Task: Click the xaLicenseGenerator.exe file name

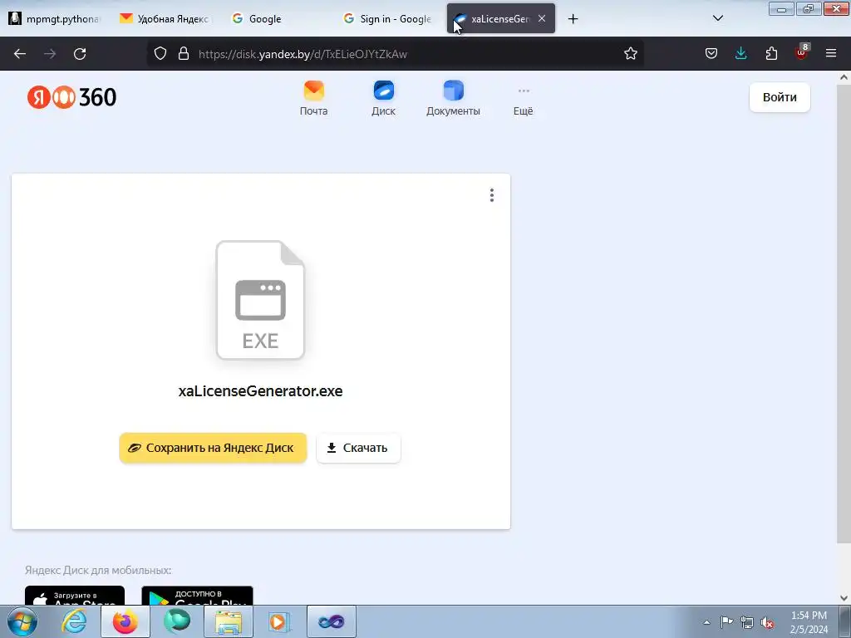Action: click(x=260, y=391)
